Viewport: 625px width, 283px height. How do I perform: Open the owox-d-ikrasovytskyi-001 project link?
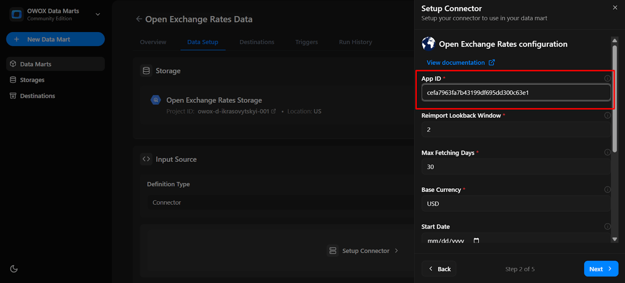click(x=237, y=111)
